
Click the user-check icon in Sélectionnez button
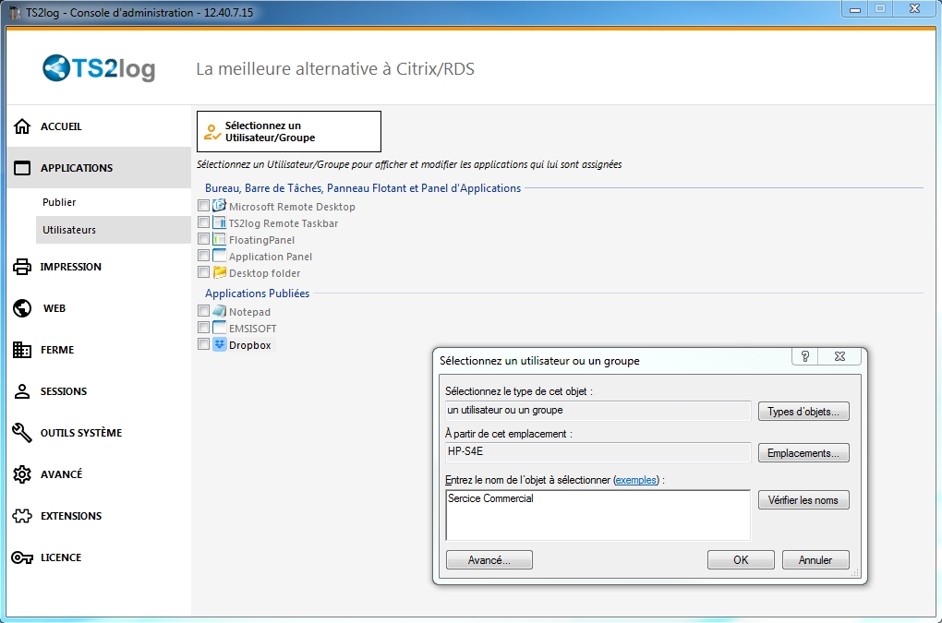coord(212,132)
